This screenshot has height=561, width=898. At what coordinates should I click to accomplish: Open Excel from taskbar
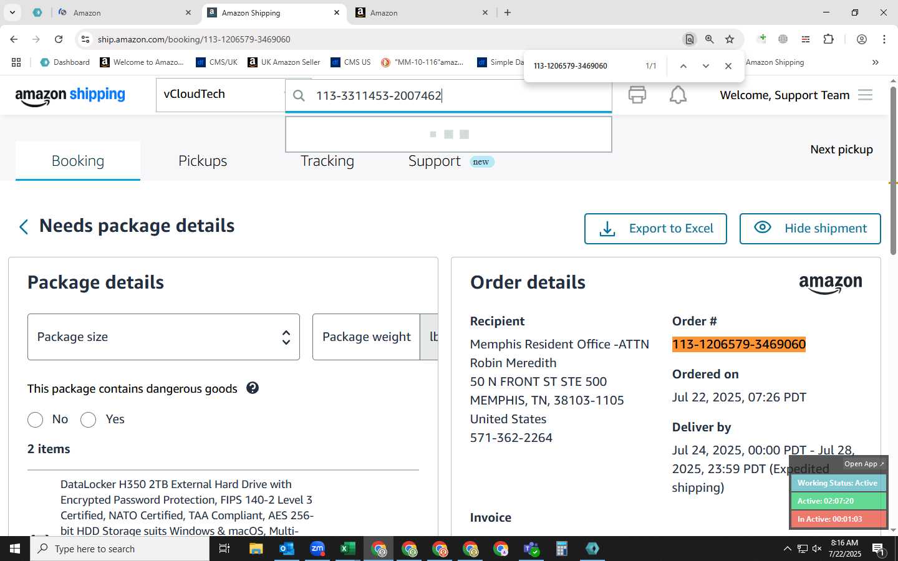point(347,549)
